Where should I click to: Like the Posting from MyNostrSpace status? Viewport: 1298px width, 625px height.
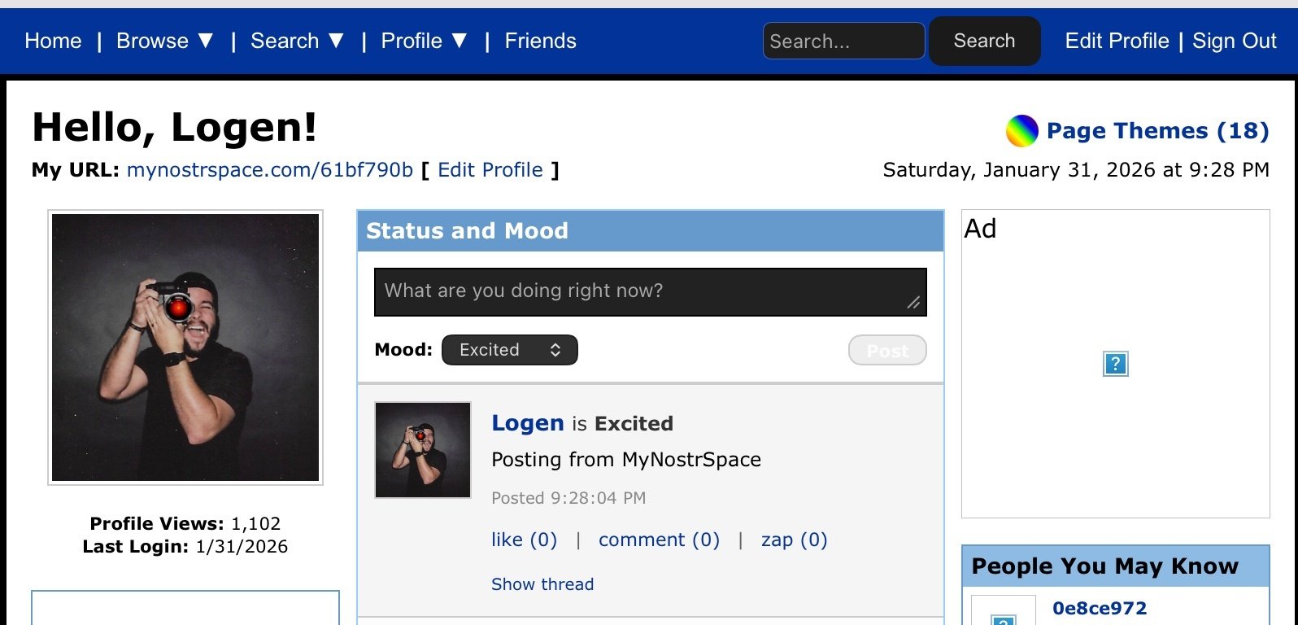point(524,540)
